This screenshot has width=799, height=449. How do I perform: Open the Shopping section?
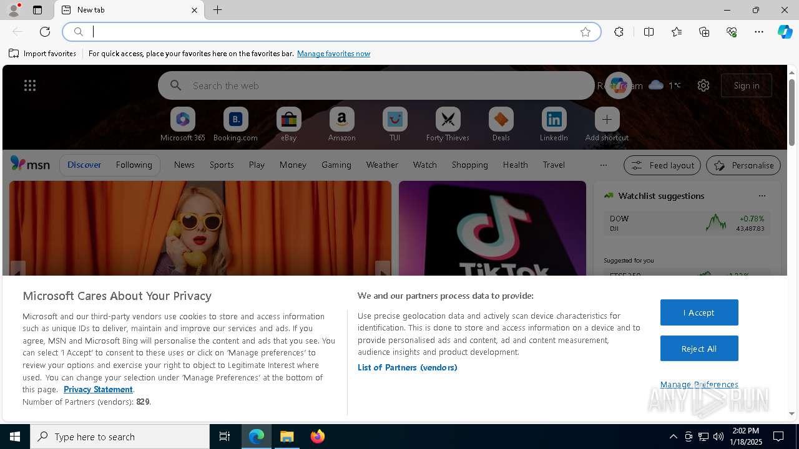[x=469, y=165]
